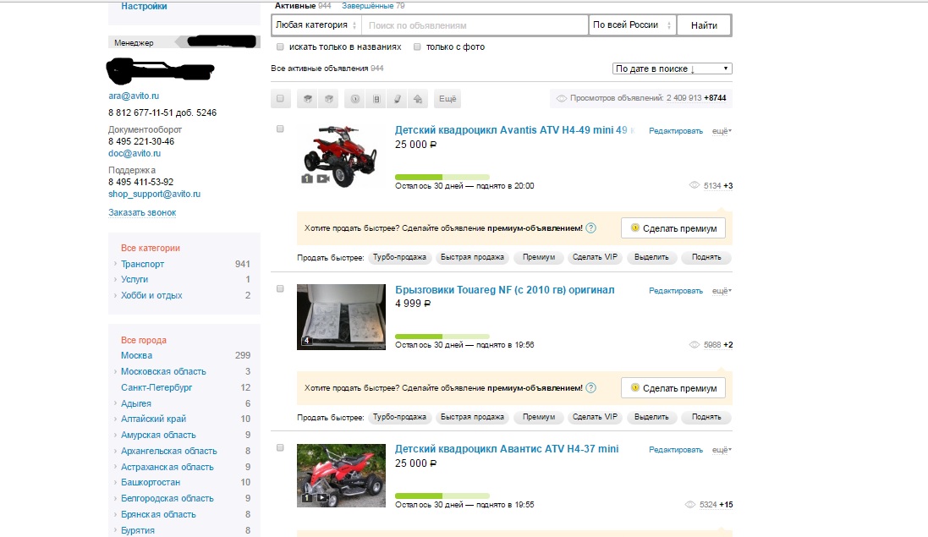Click the ara@avito.ru email link
The width and height of the screenshot is (928, 537).
click(134, 96)
